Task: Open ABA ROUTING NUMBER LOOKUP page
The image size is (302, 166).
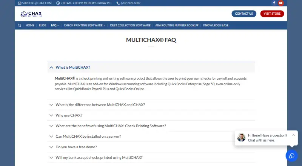Action: point(177,25)
